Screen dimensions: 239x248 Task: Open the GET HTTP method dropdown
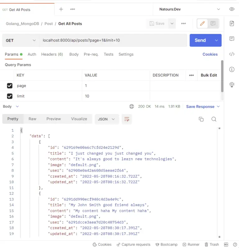point(21,40)
